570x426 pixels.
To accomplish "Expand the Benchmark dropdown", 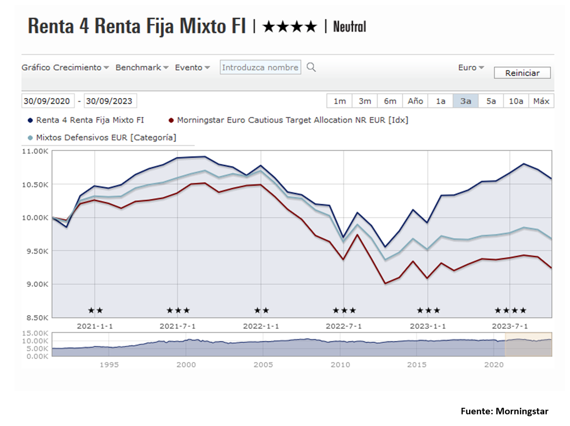I will 142,67.
